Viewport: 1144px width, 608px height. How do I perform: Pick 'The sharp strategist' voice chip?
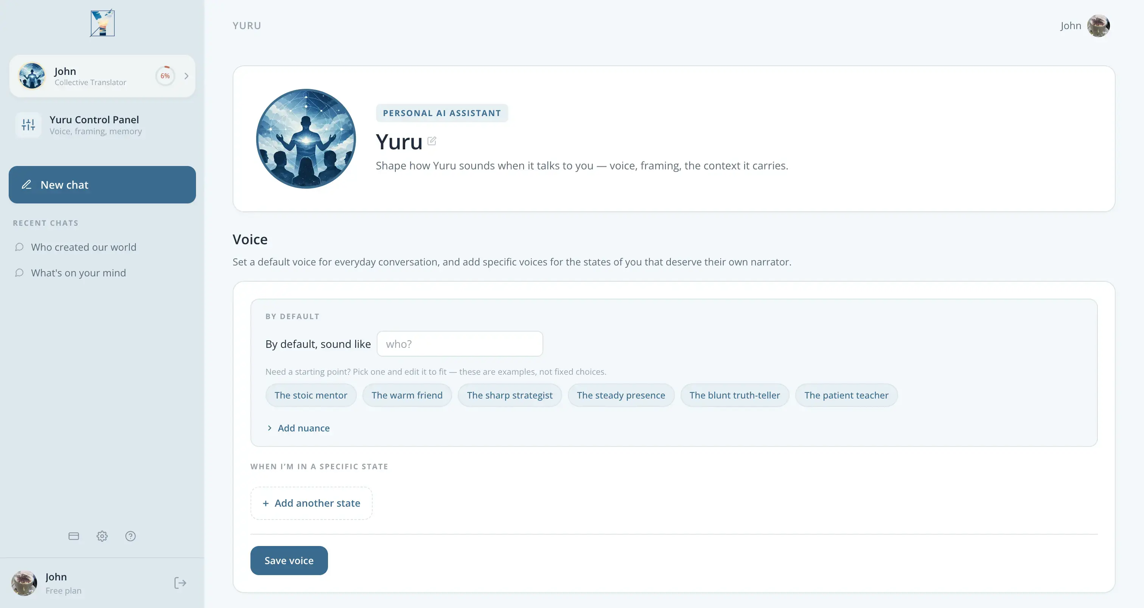tap(510, 396)
